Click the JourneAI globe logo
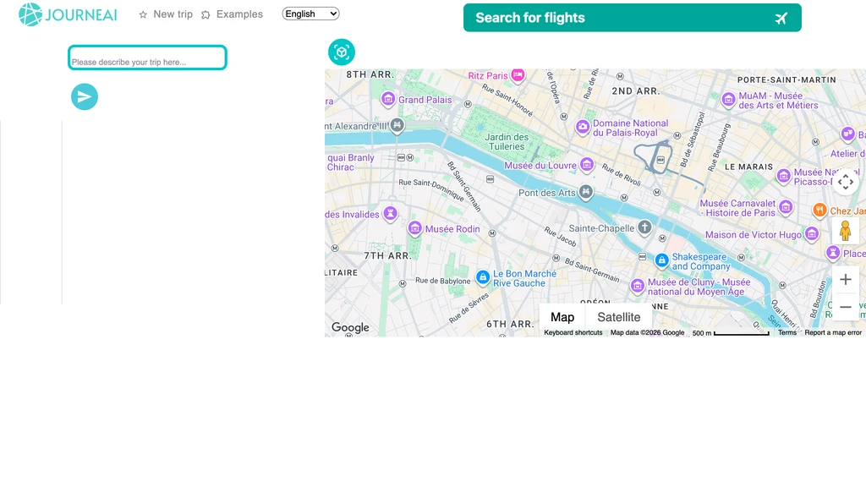Image resolution: width=866 pixels, height=487 pixels. pos(30,14)
